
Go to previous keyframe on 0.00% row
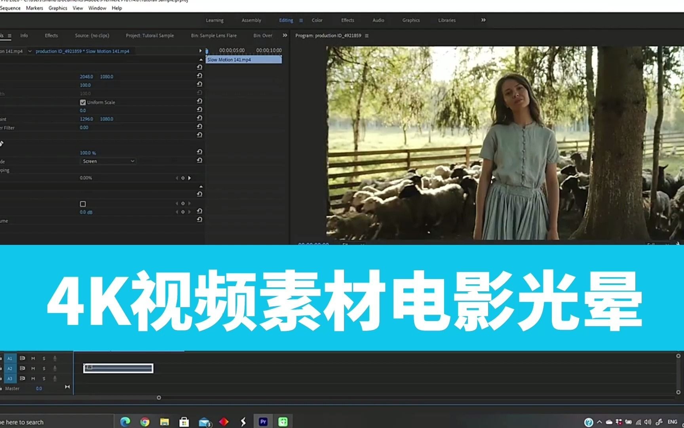177,178
